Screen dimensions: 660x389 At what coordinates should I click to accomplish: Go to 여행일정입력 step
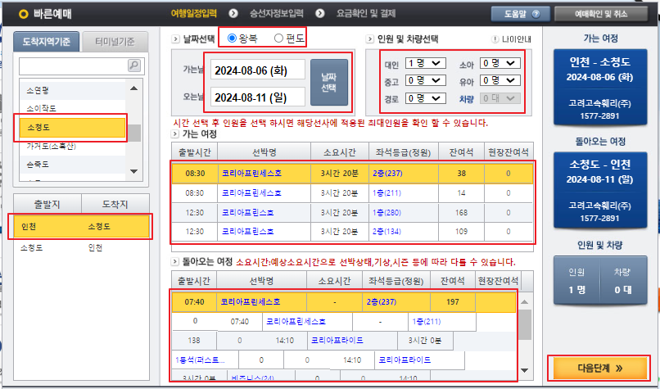(193, 13)
